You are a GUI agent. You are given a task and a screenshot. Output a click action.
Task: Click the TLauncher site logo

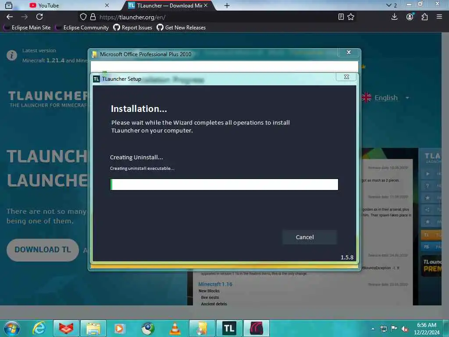point(48,99)
